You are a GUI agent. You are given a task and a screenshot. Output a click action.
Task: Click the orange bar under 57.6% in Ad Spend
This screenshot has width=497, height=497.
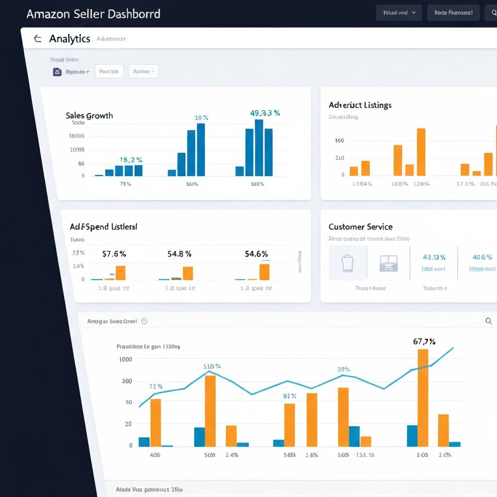(x=120, y=273)
